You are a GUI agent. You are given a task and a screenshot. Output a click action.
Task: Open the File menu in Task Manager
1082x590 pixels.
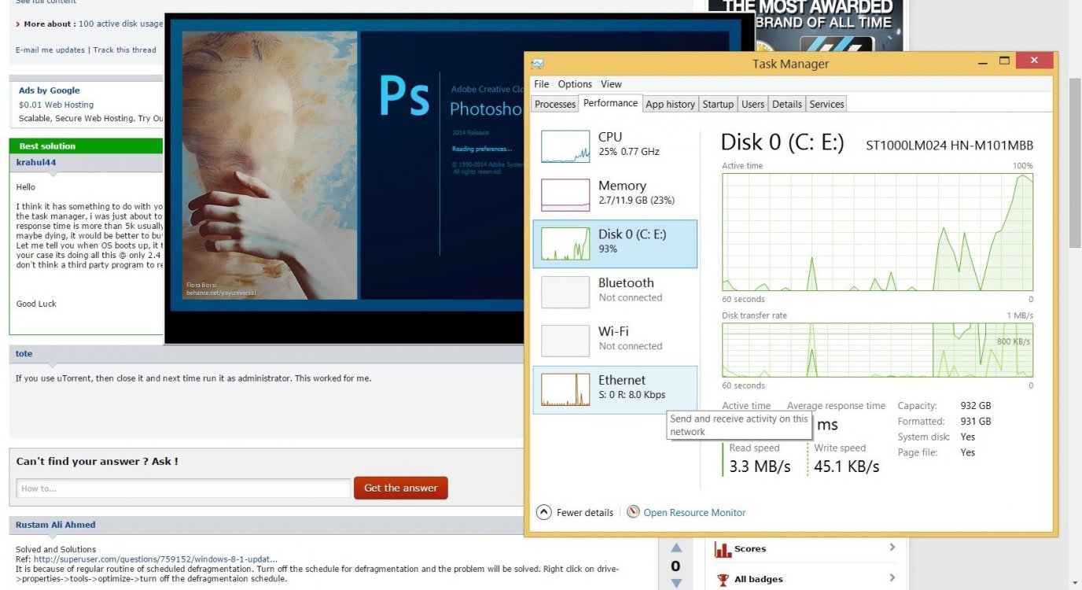(x=542, y=84)
